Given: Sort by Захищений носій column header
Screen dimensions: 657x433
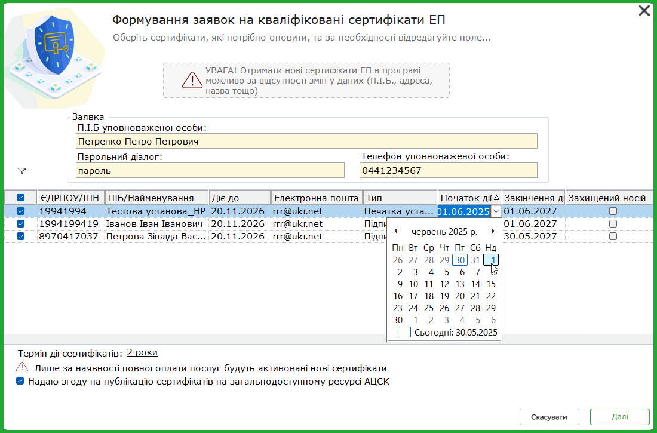Looking at the screenshot, I should (x=609, y=198).
